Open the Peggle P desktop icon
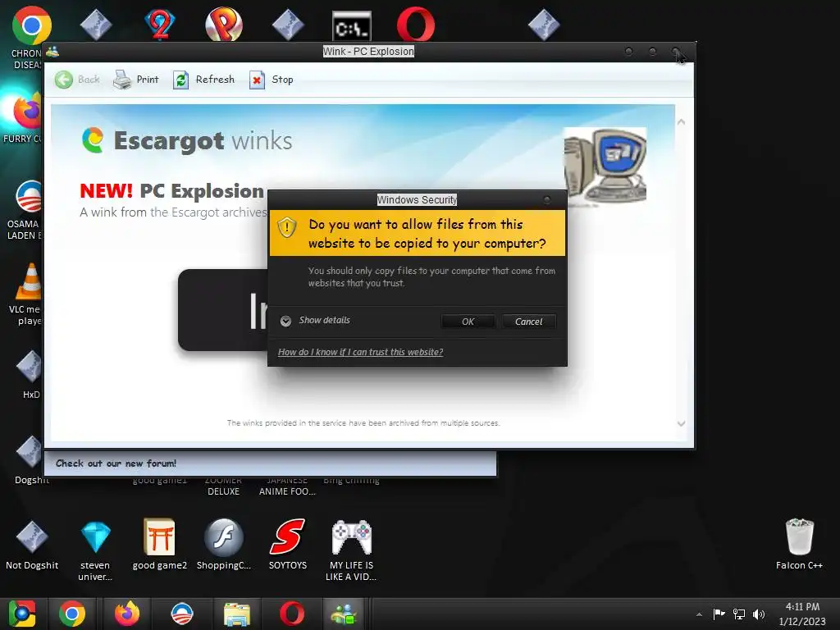Screen dimensions: 840x630 tap(224, 25)
